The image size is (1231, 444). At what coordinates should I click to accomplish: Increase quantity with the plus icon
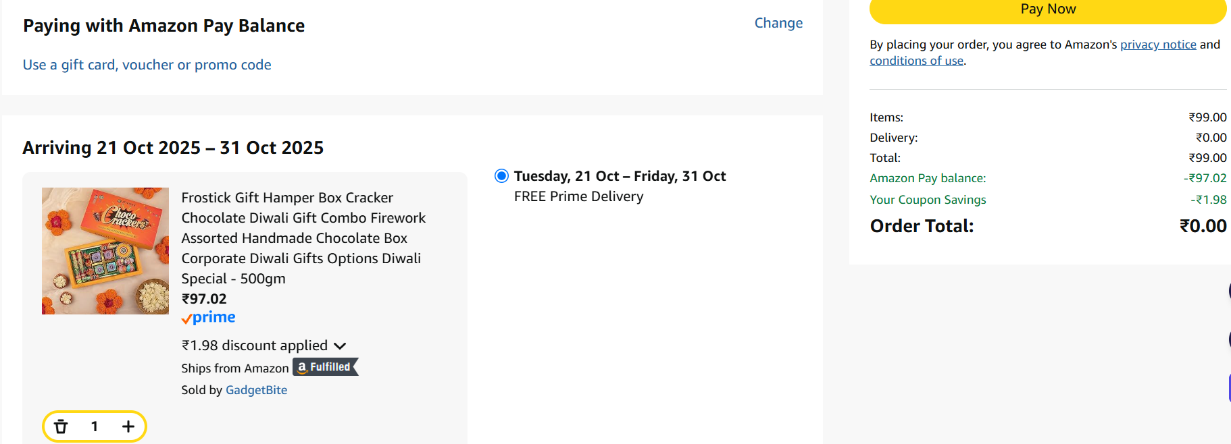128,426
